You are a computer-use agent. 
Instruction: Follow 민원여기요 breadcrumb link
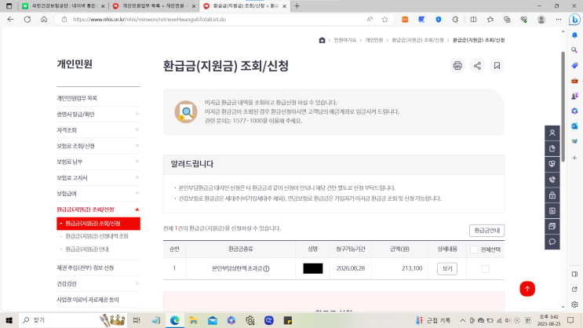click(x=344, y=40)
